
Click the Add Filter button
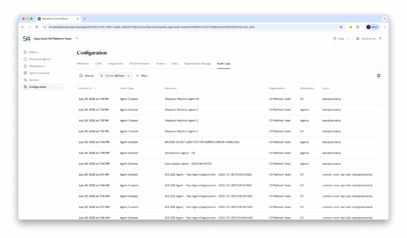click(141, 76)
